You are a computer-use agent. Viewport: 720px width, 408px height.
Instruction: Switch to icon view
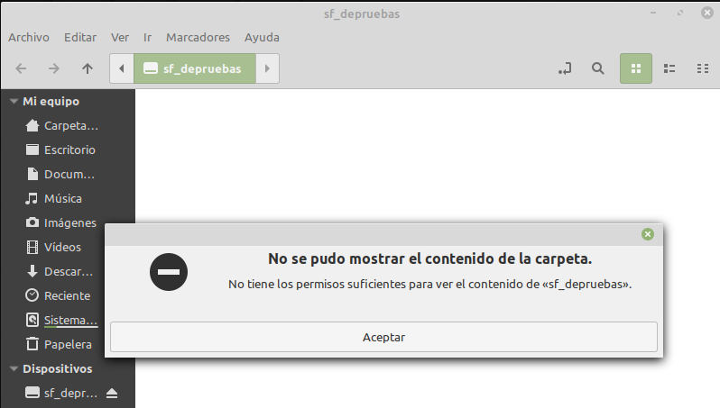pyautogui.click(x=636, y=68)
